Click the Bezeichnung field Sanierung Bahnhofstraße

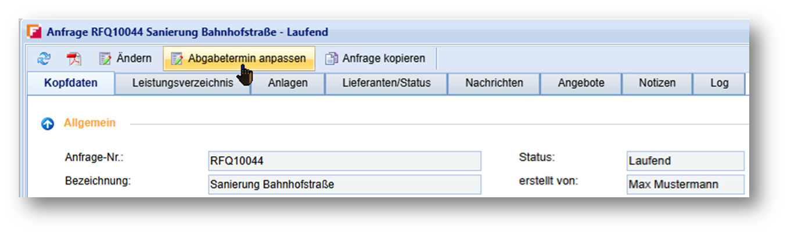tap(344, 185)
